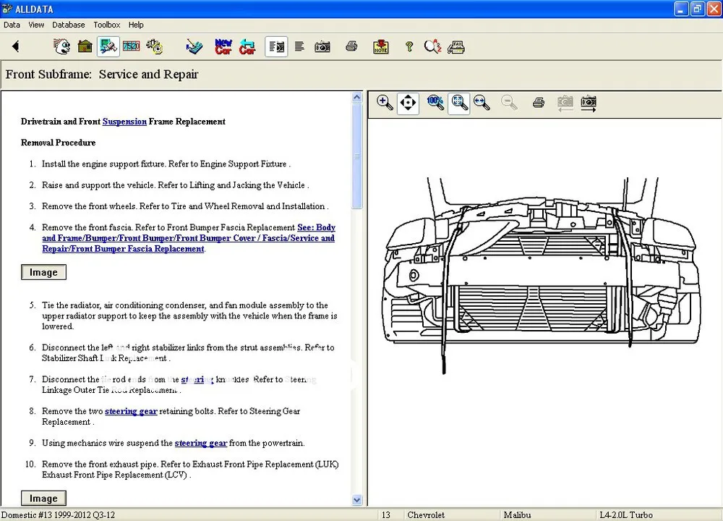Click the text pane scrollbar down arrow

(357, 499)
